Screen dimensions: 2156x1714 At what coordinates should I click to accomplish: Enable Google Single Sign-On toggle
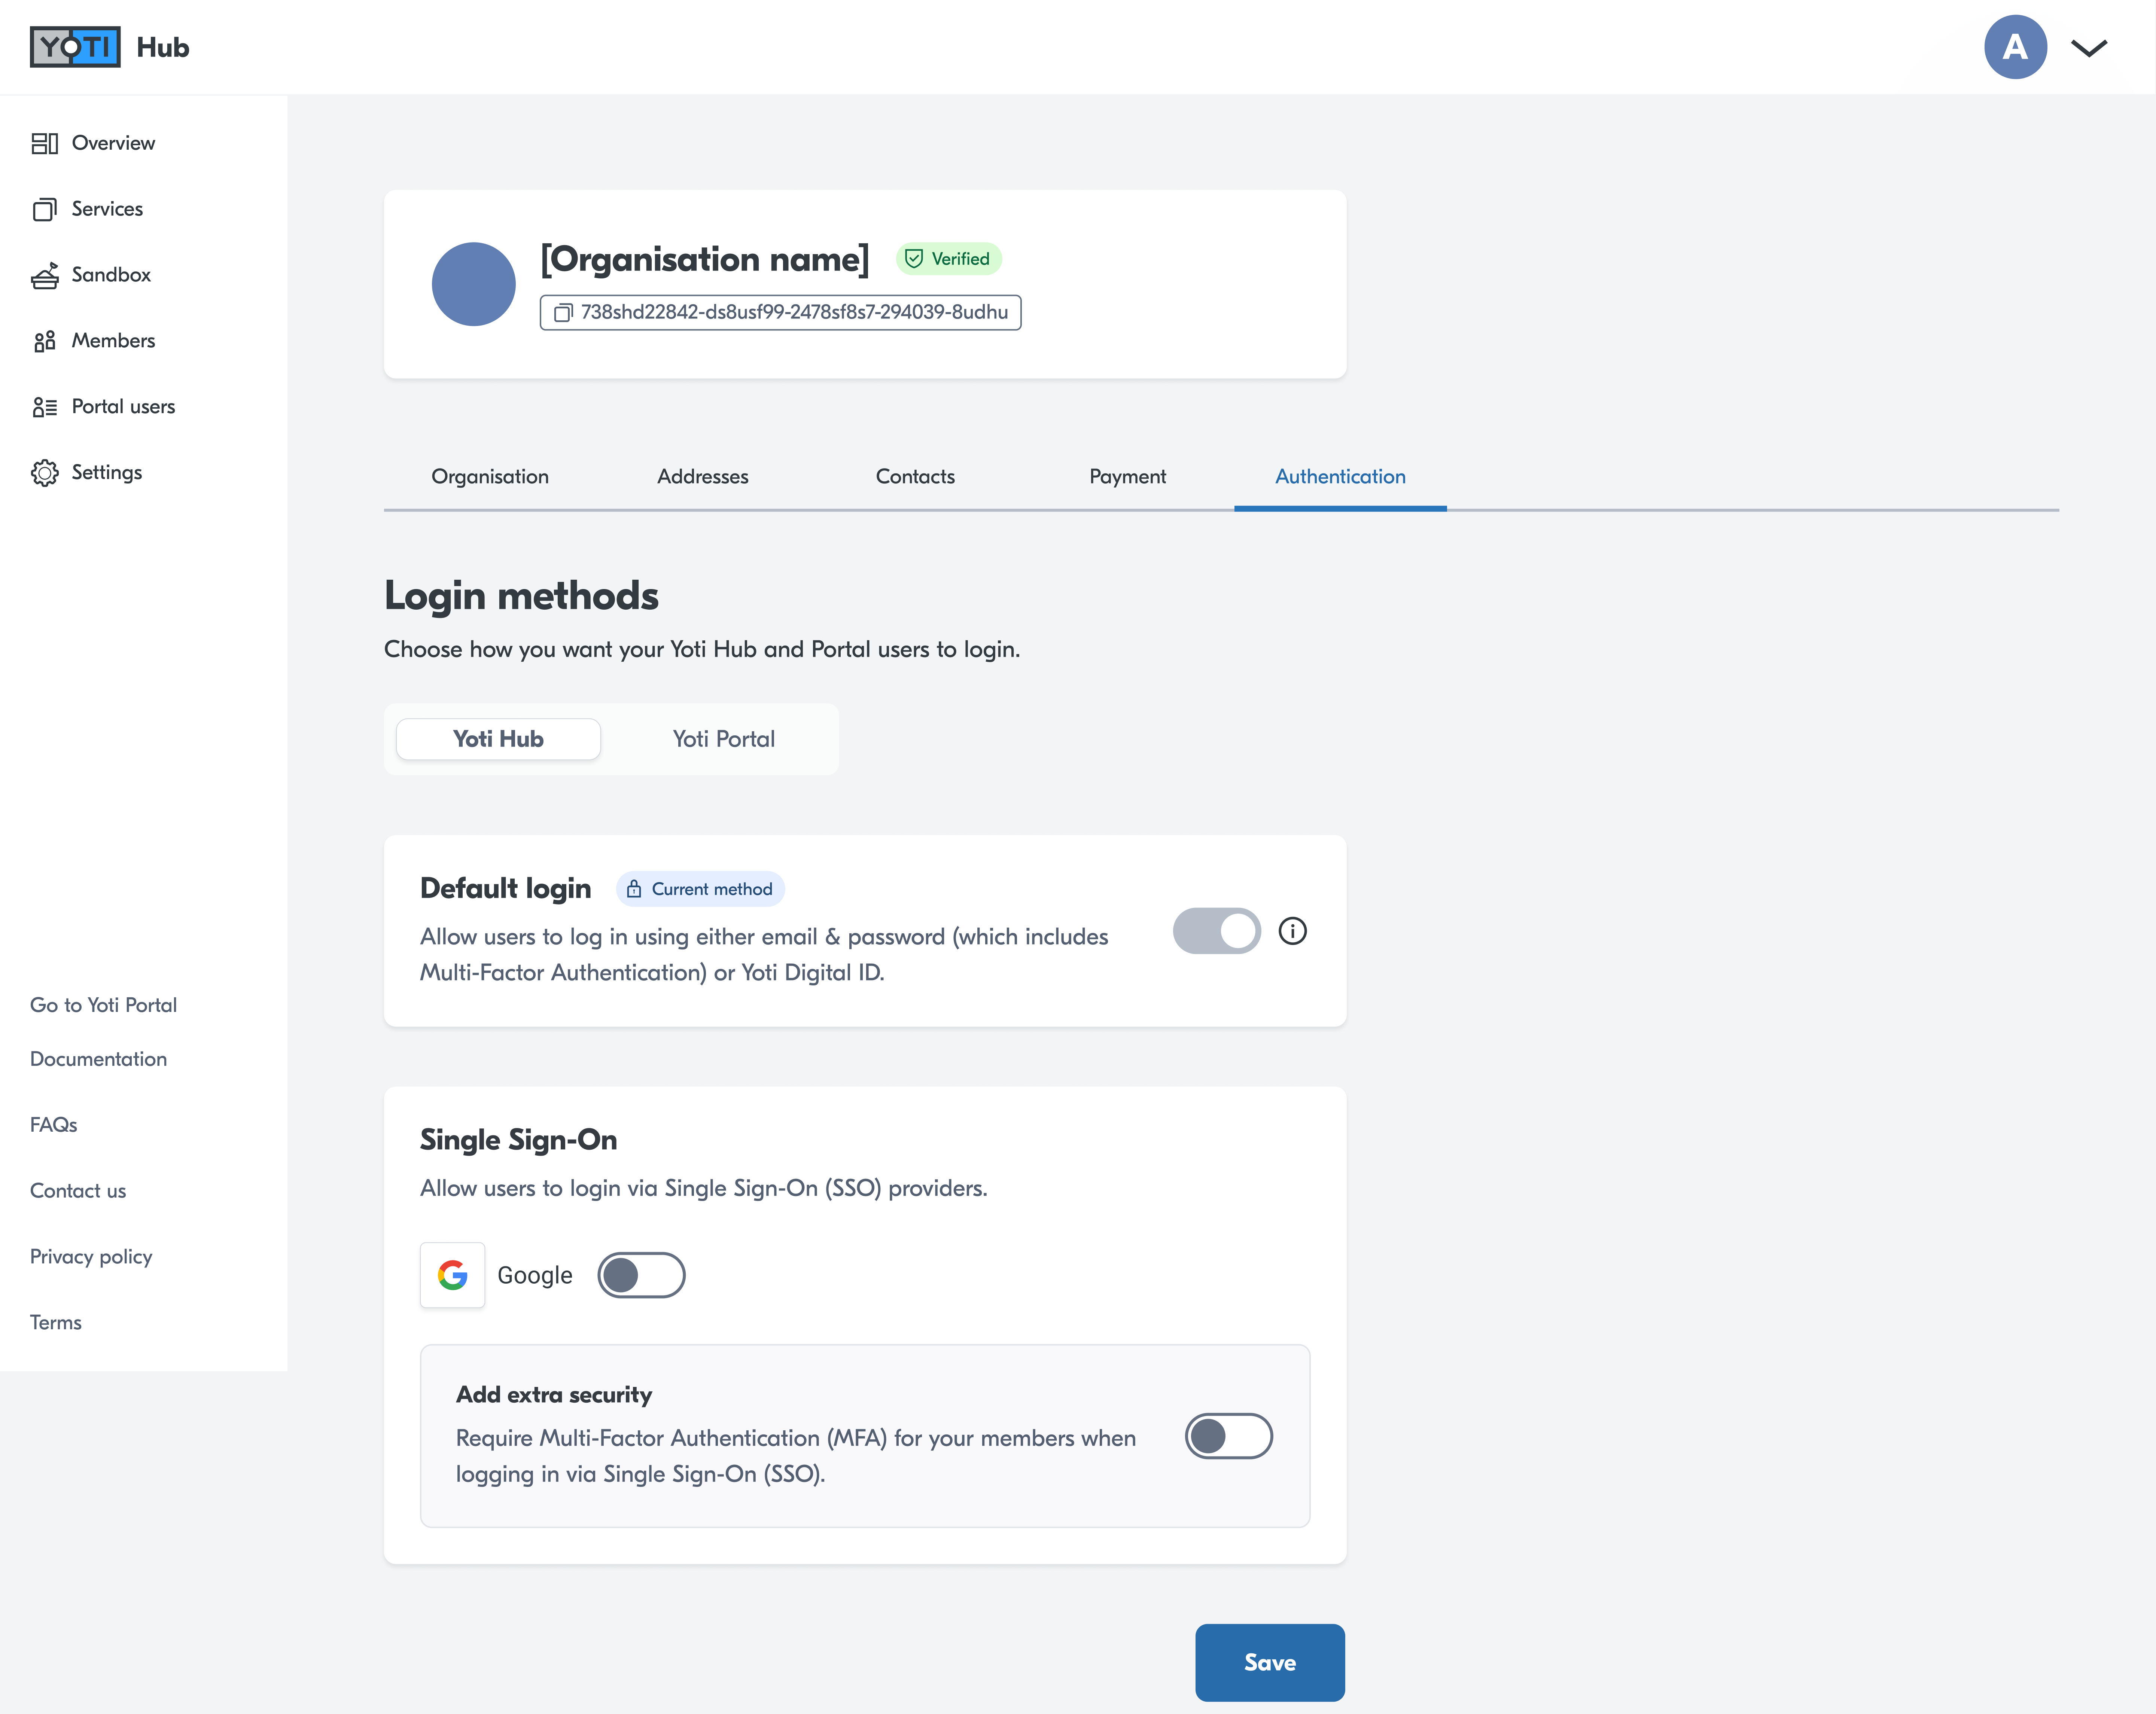[x=641, y=1275]
